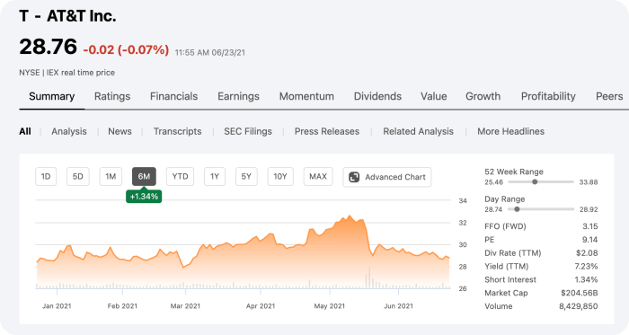Click the Mar 2021 axis label
Viewport: 629px width, 335px height.
(x=185, y=306)
